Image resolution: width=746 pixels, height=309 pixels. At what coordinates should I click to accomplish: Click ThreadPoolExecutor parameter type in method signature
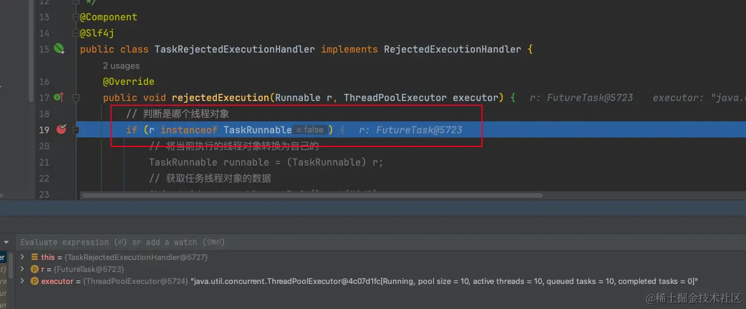[x=395, y=97]
